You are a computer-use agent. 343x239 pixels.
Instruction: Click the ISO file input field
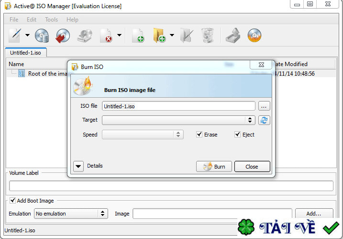tap(178, 106)
